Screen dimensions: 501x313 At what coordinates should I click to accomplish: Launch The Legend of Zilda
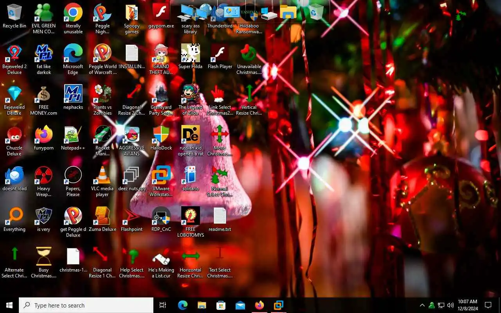tap(191, 100)
